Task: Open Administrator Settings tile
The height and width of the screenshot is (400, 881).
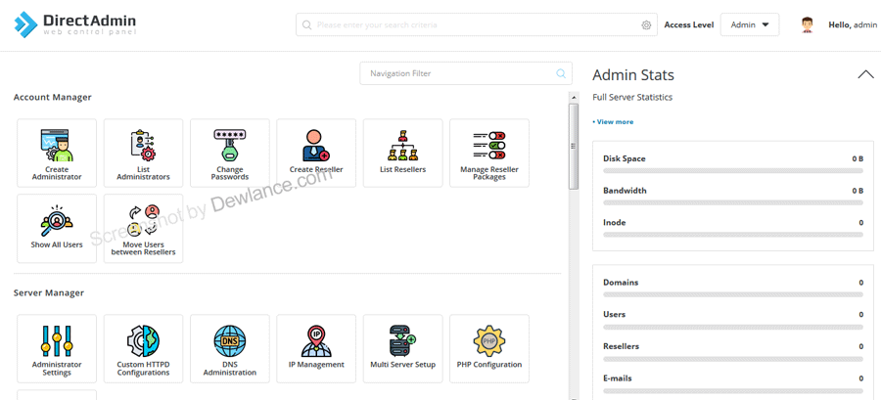Action: [x=57, y=348]
